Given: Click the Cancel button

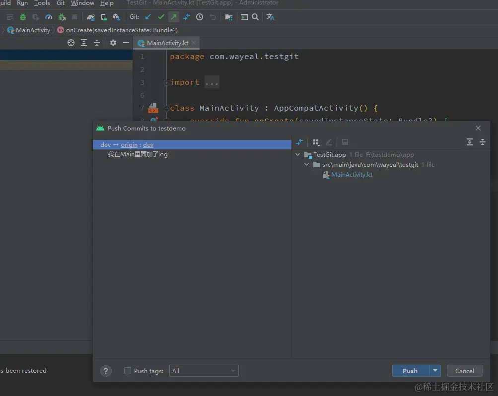Looking at the screenshot, I should point(464,371).
